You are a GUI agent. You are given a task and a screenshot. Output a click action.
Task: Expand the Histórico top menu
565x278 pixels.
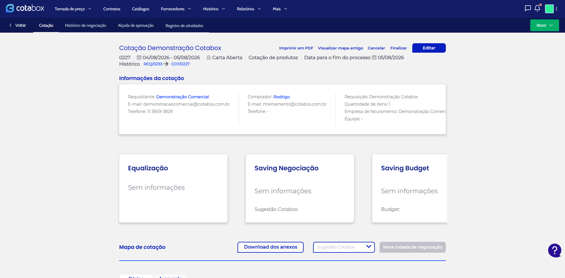pos(214,9)
